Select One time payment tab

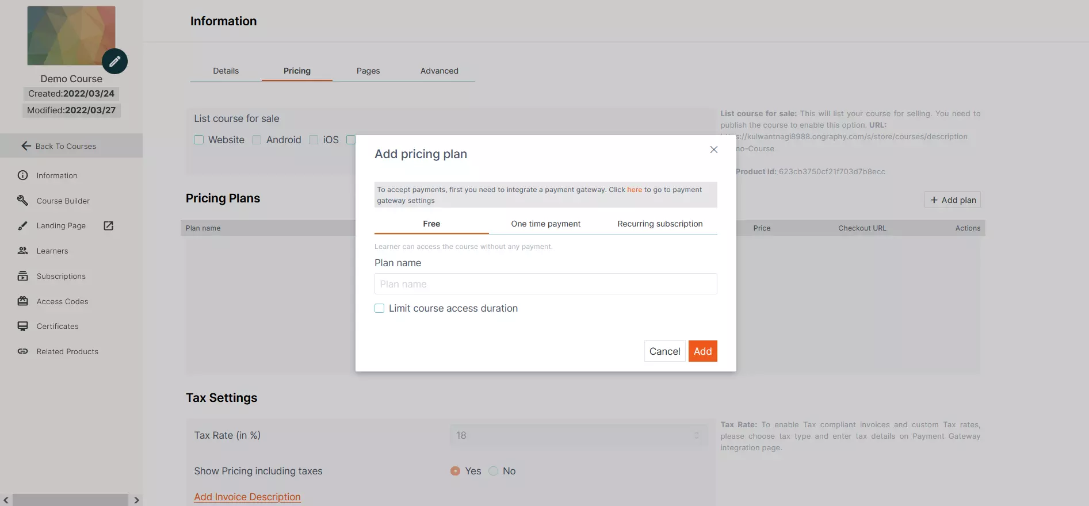pos(546,224)
